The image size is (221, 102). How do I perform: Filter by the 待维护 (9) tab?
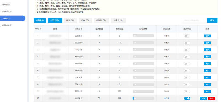pos(101,20)
